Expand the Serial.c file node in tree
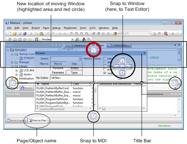 click(x=17, y=75)
